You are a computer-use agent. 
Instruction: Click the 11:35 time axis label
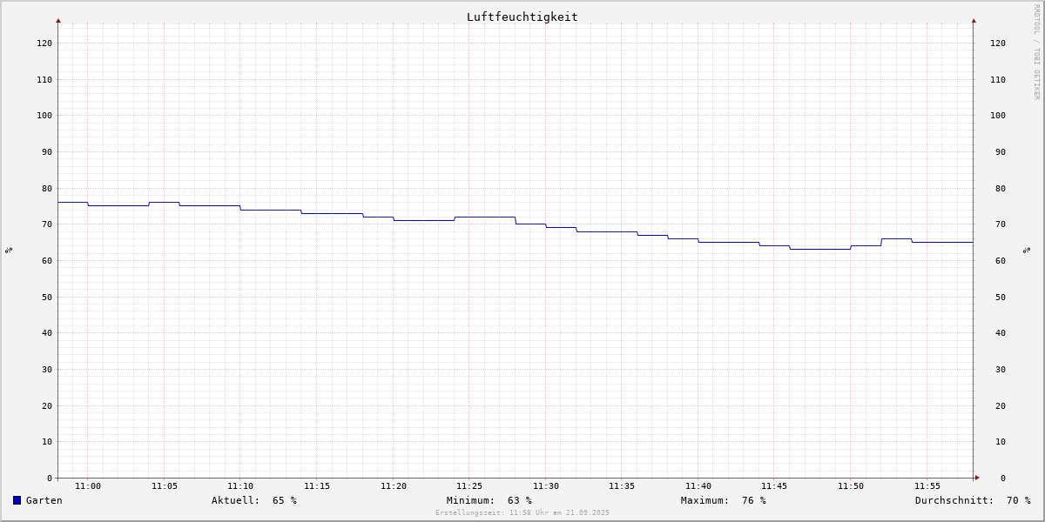pyautogui.click(x=622, y=486)
